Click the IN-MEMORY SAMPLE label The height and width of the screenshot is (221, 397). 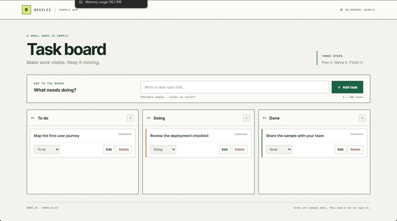coord(360,10)
